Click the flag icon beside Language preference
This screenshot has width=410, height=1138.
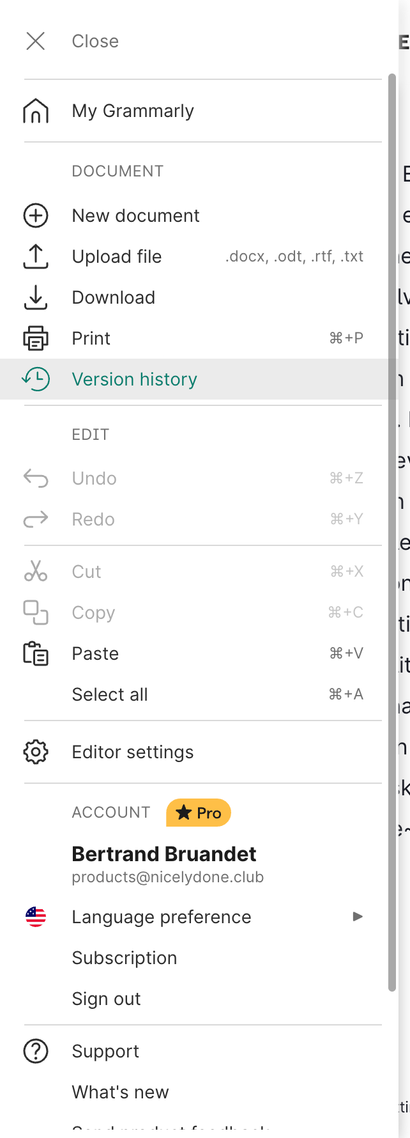(x=36, y=917)
